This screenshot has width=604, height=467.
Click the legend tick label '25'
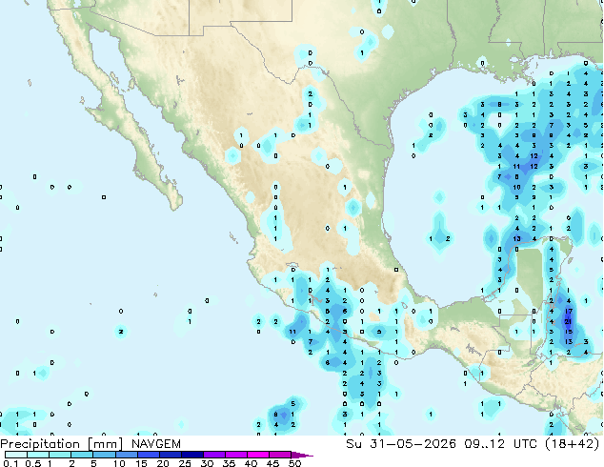coord(185,463)
